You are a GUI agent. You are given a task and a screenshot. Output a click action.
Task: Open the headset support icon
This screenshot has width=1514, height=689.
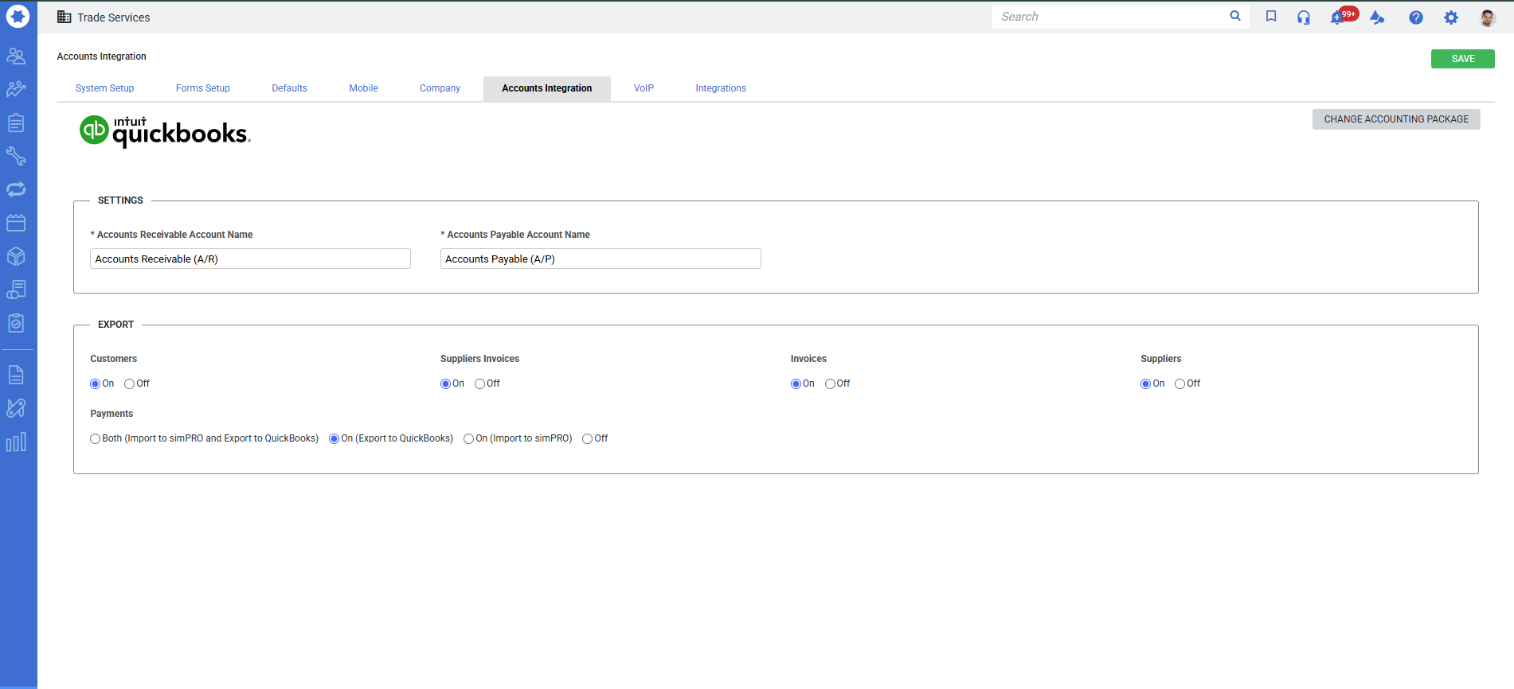click(1303, 18)
